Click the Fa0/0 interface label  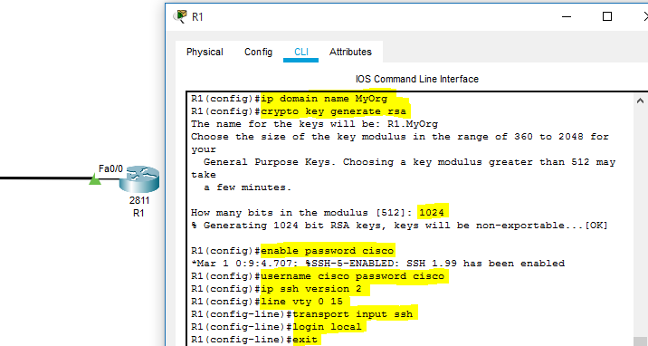tap(110, 168)
